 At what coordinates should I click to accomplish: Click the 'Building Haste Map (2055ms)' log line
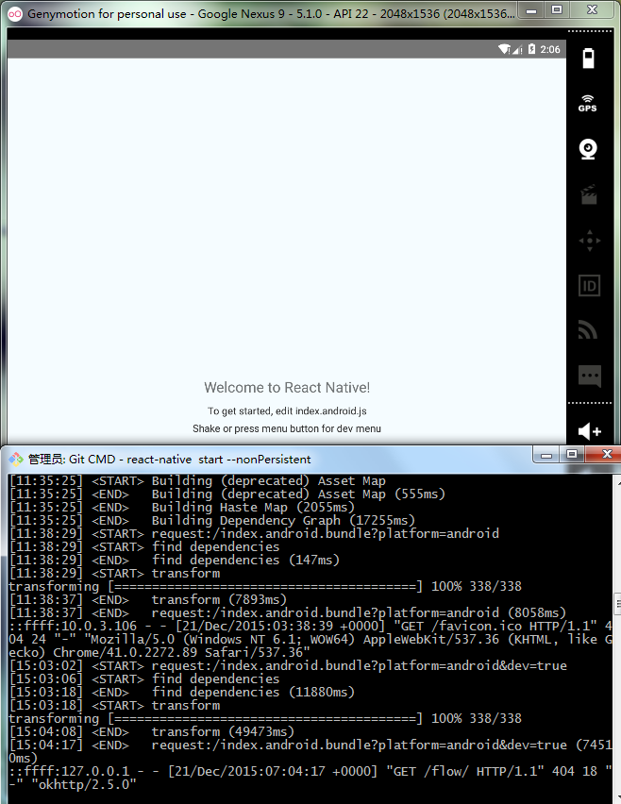182,507
